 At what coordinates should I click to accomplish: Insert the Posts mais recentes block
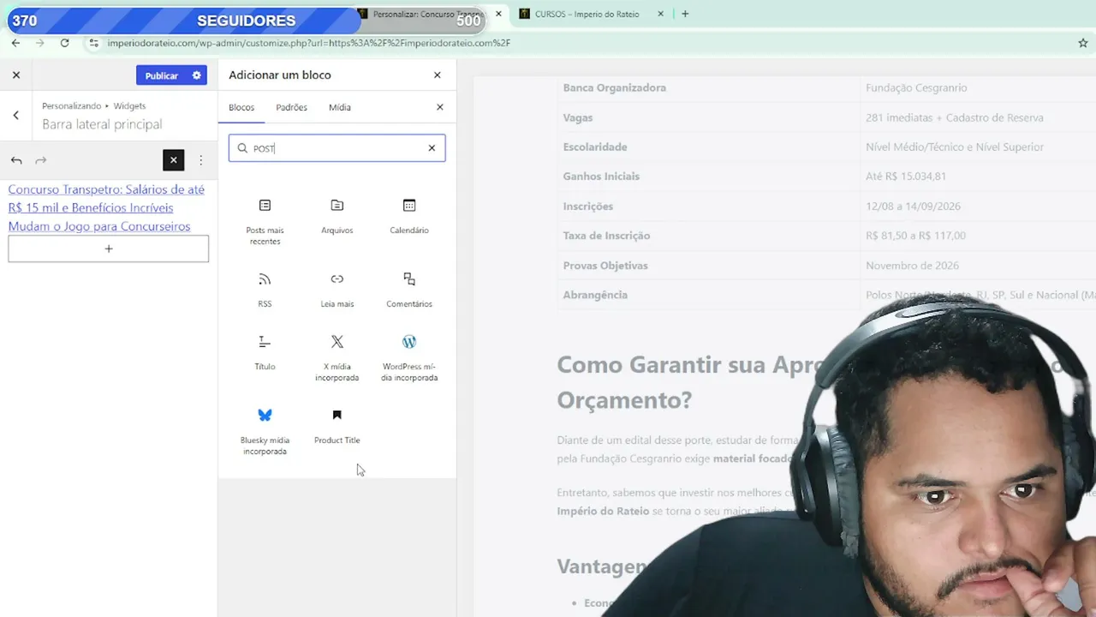point(265,221)
